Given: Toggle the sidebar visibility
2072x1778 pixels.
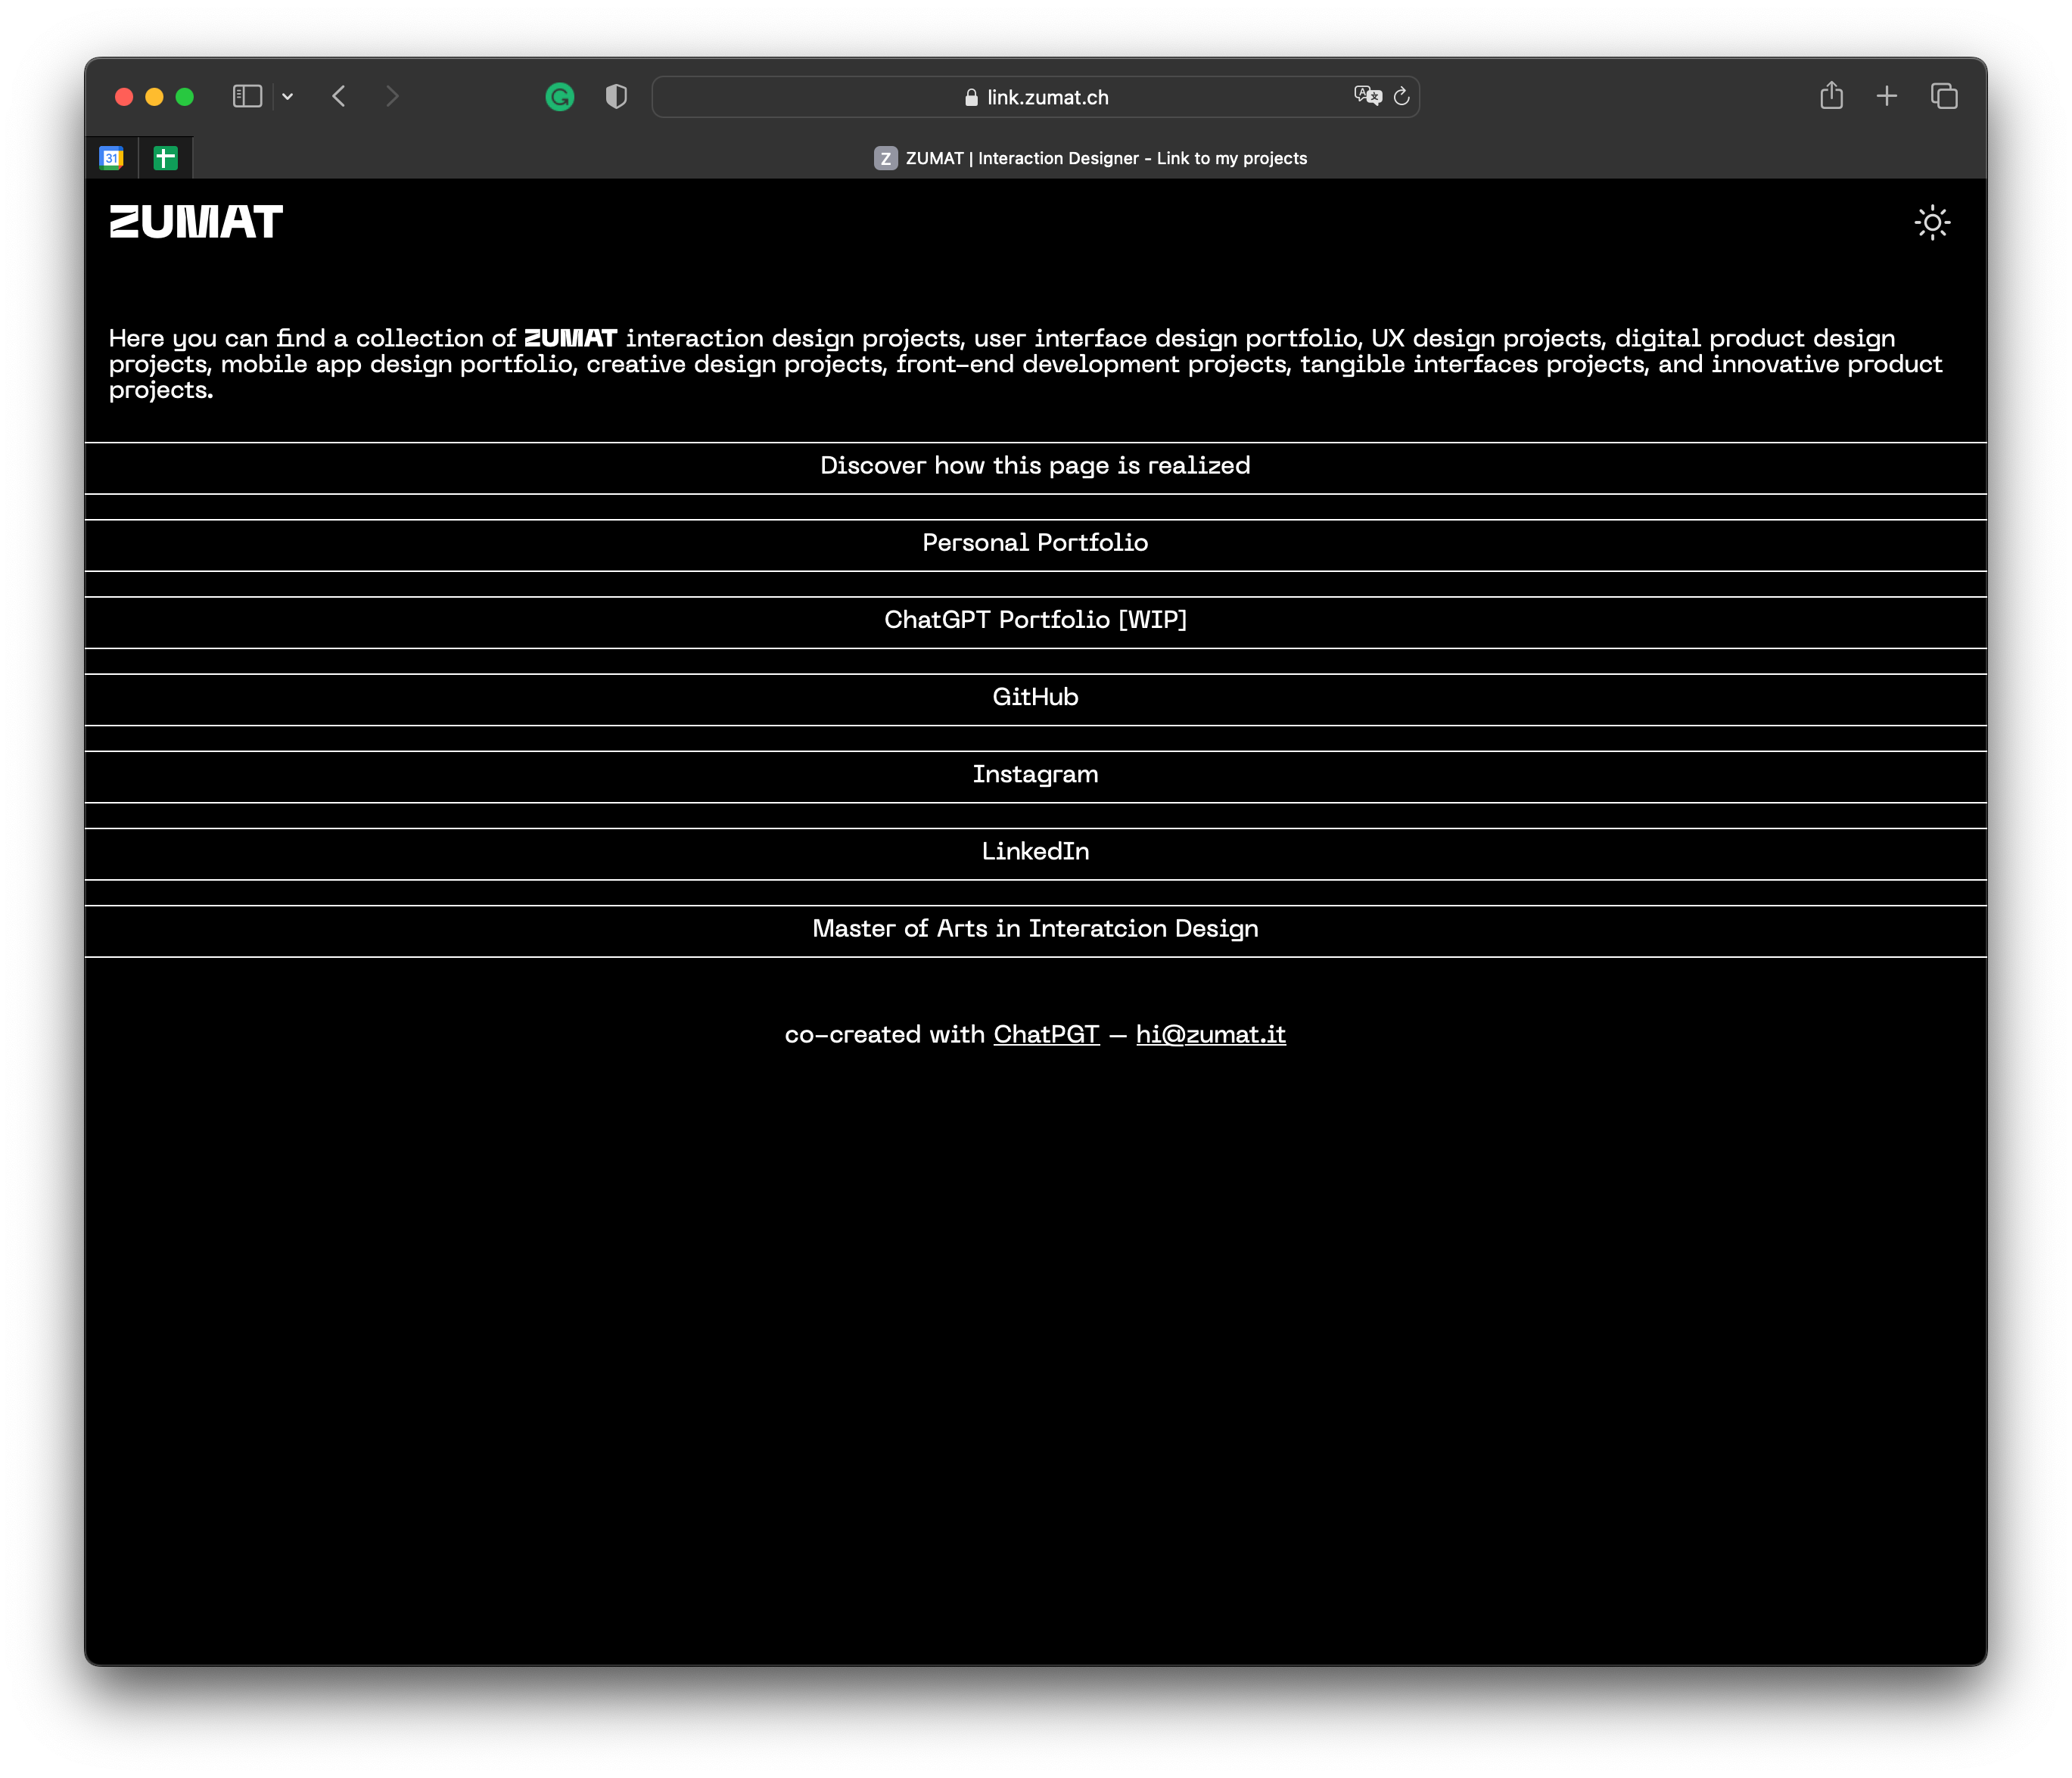Looking at the screenshot, I should pos(247,96).
